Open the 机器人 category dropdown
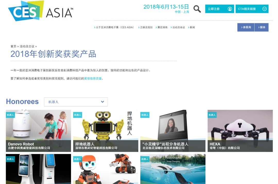Viewport: 278px width, 184px height. [76, 102]
